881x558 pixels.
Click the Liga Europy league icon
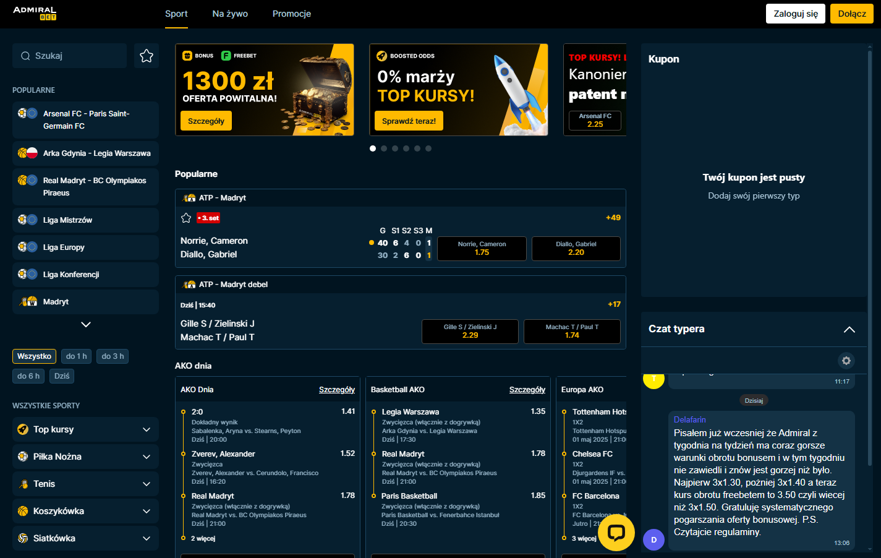pos(28,247)
